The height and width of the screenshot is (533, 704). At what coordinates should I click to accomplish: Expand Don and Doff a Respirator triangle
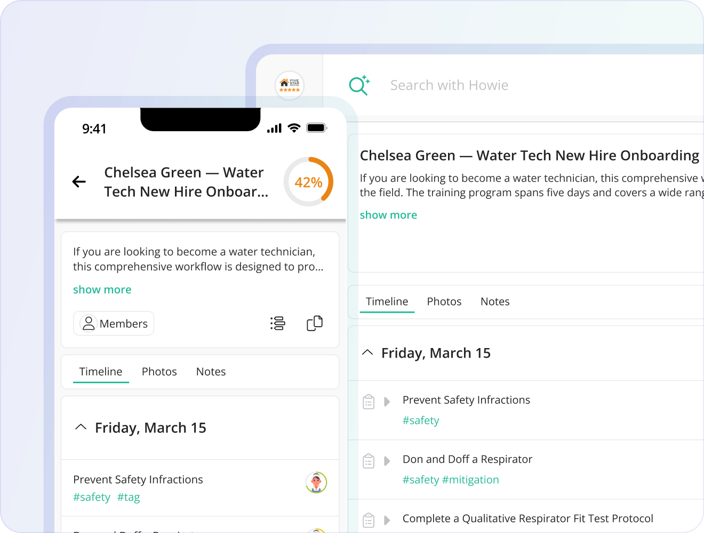(387, 461)
